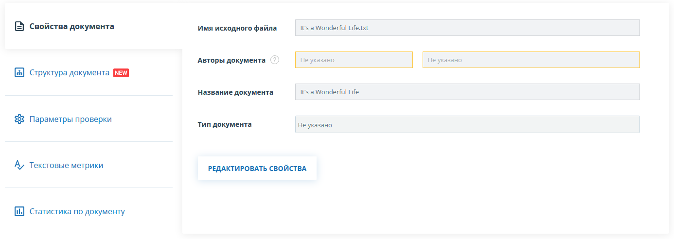The height and width of the screenshot is (239, 674).
Task: Click the source file name field
Action: [x=467, y=28]
